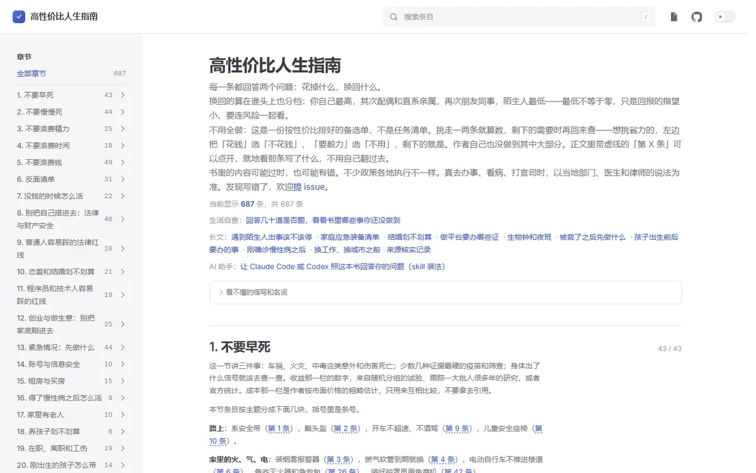This screenshot has height=473, width=756.
Task: Toggle the light/dark theme switch
Action: click(x=724, y=17)
